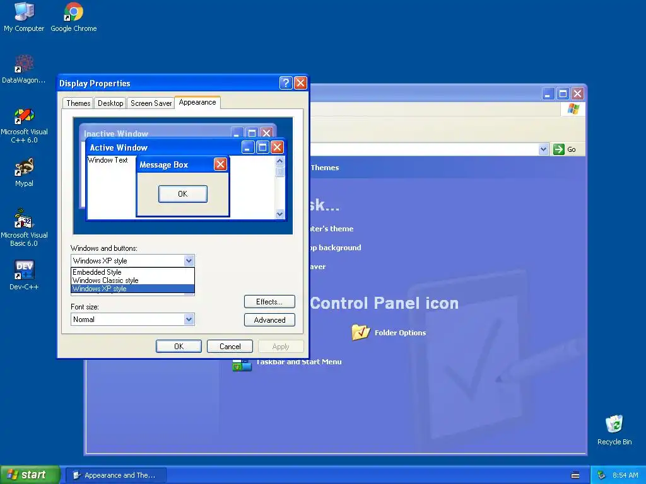This screenshot has width=646, height=484.
Task: Click the Window Text preview area
Action: pyautogui.click(x=107, y=160)
